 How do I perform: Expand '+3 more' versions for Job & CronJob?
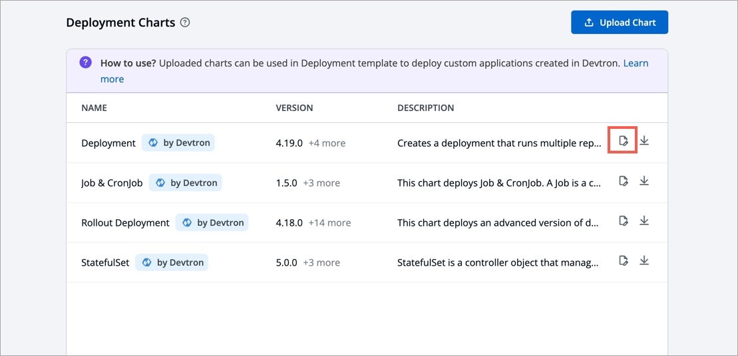pos(321,183)
